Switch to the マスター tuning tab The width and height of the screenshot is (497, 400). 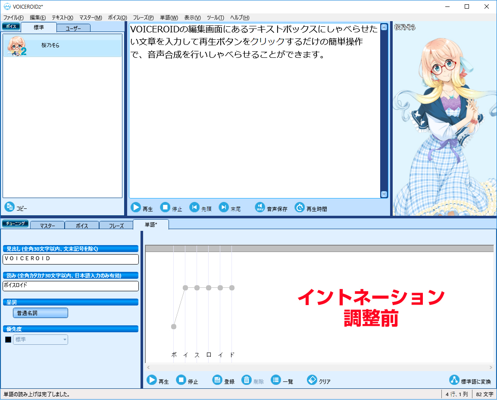[47, 226]
